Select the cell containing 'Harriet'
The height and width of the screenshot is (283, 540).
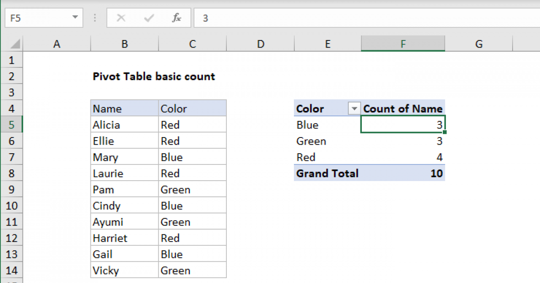125,238
